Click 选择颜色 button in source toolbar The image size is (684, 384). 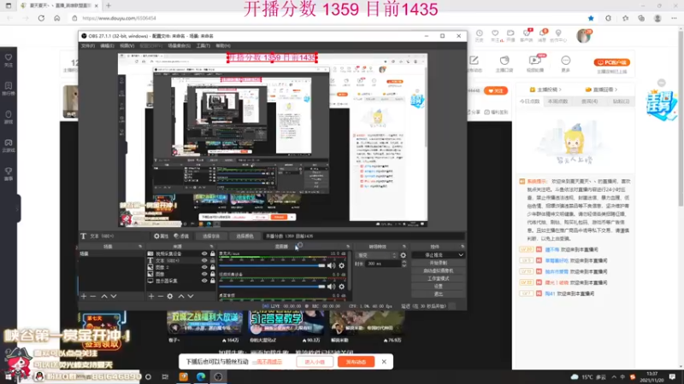pyautogui.click(x=245, y=236)
